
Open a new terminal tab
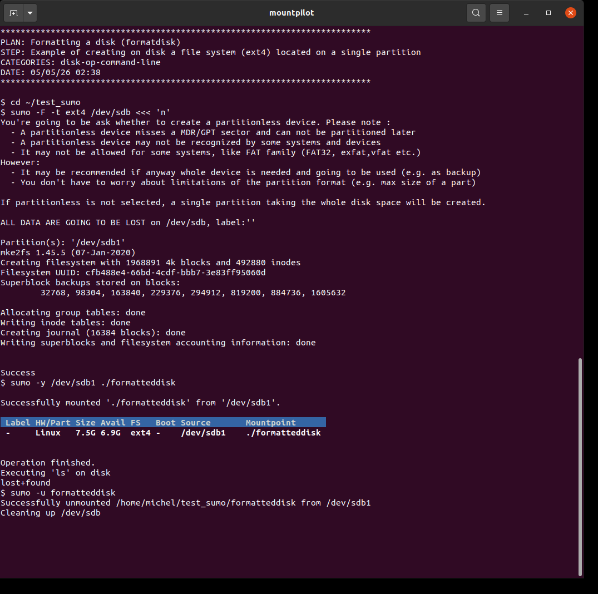pos(13,13)
